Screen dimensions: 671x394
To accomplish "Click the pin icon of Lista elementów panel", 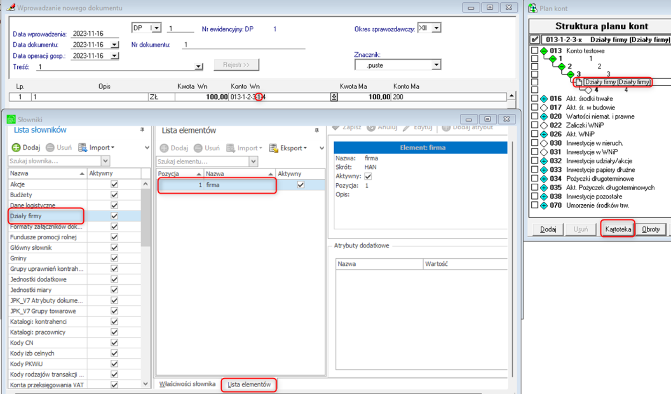I will pyautogui.click(x=317, y=130).
